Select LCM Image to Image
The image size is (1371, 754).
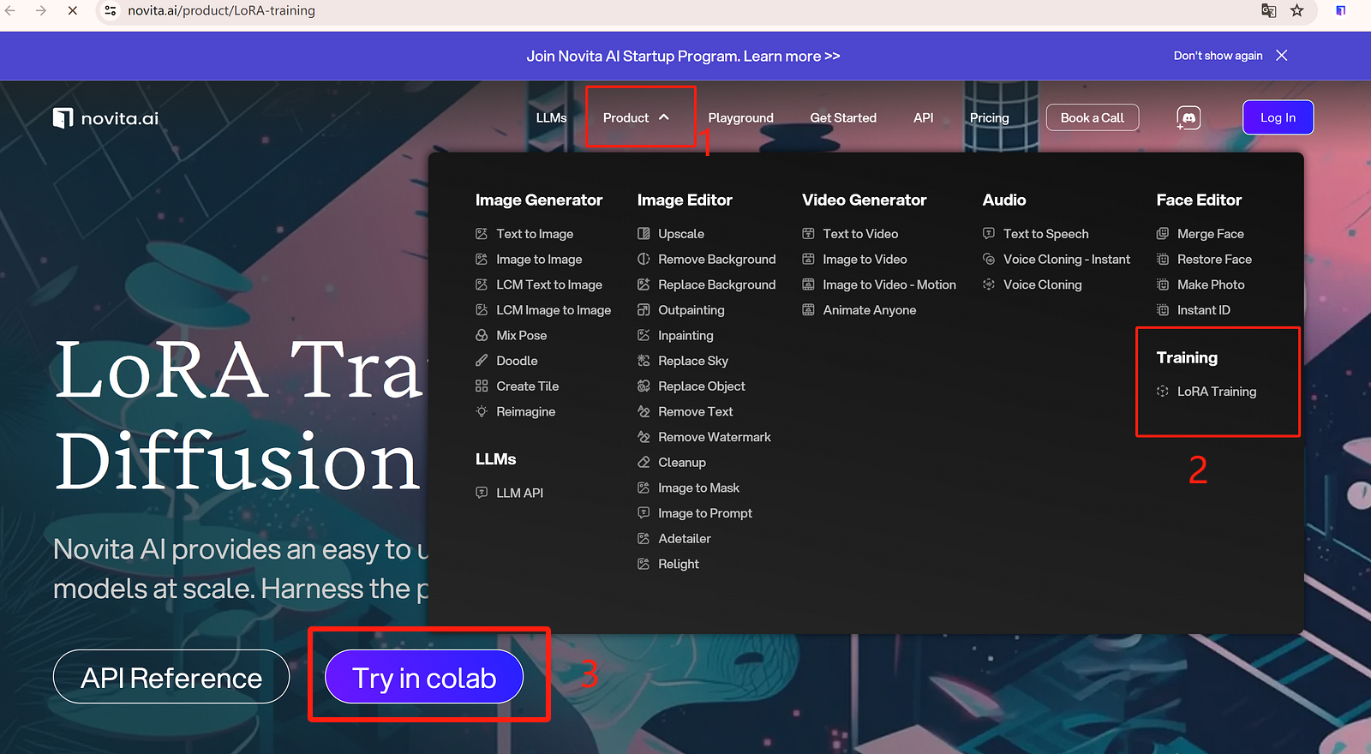coord(554,310)
